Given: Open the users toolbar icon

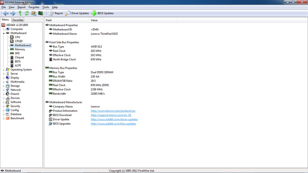Looking at the screenshot, I should 34,13.
